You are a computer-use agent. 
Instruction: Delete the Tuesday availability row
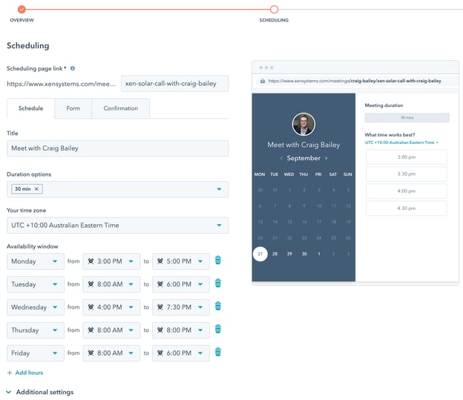click(x=217, y=283)
